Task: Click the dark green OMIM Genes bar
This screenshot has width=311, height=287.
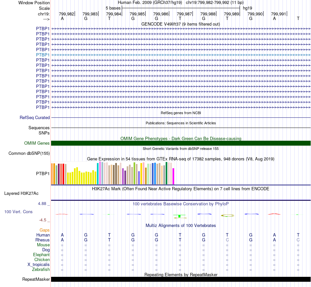Action: (x=181, y=143)
